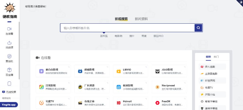Viewport: 243px width, 110px height.
Task: Select 茶杯狐 search engine
Action: [104, 36]
